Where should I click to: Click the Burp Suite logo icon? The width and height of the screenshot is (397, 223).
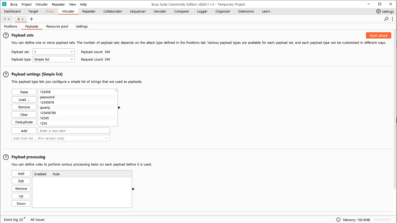(x=4, y=4)
